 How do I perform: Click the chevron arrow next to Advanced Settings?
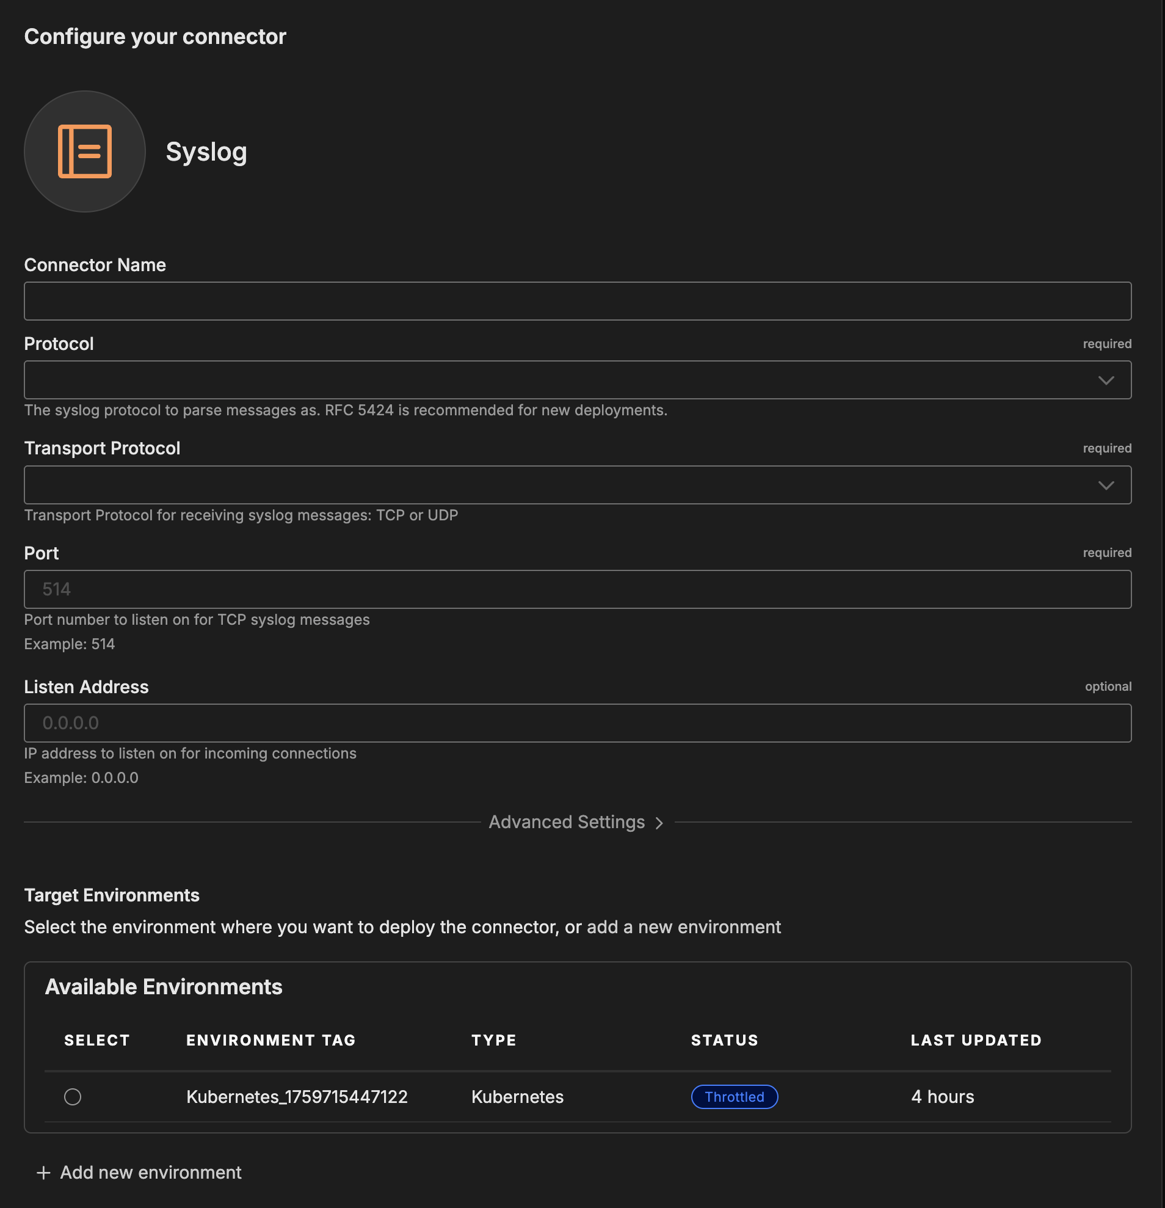pyautogui.click(x=659, y=823)
